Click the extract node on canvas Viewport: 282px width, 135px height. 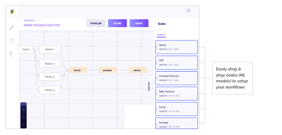78,70
